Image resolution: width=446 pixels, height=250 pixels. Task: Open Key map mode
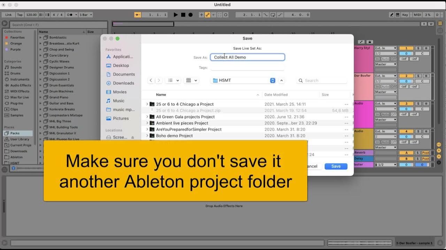click(405, 15)
